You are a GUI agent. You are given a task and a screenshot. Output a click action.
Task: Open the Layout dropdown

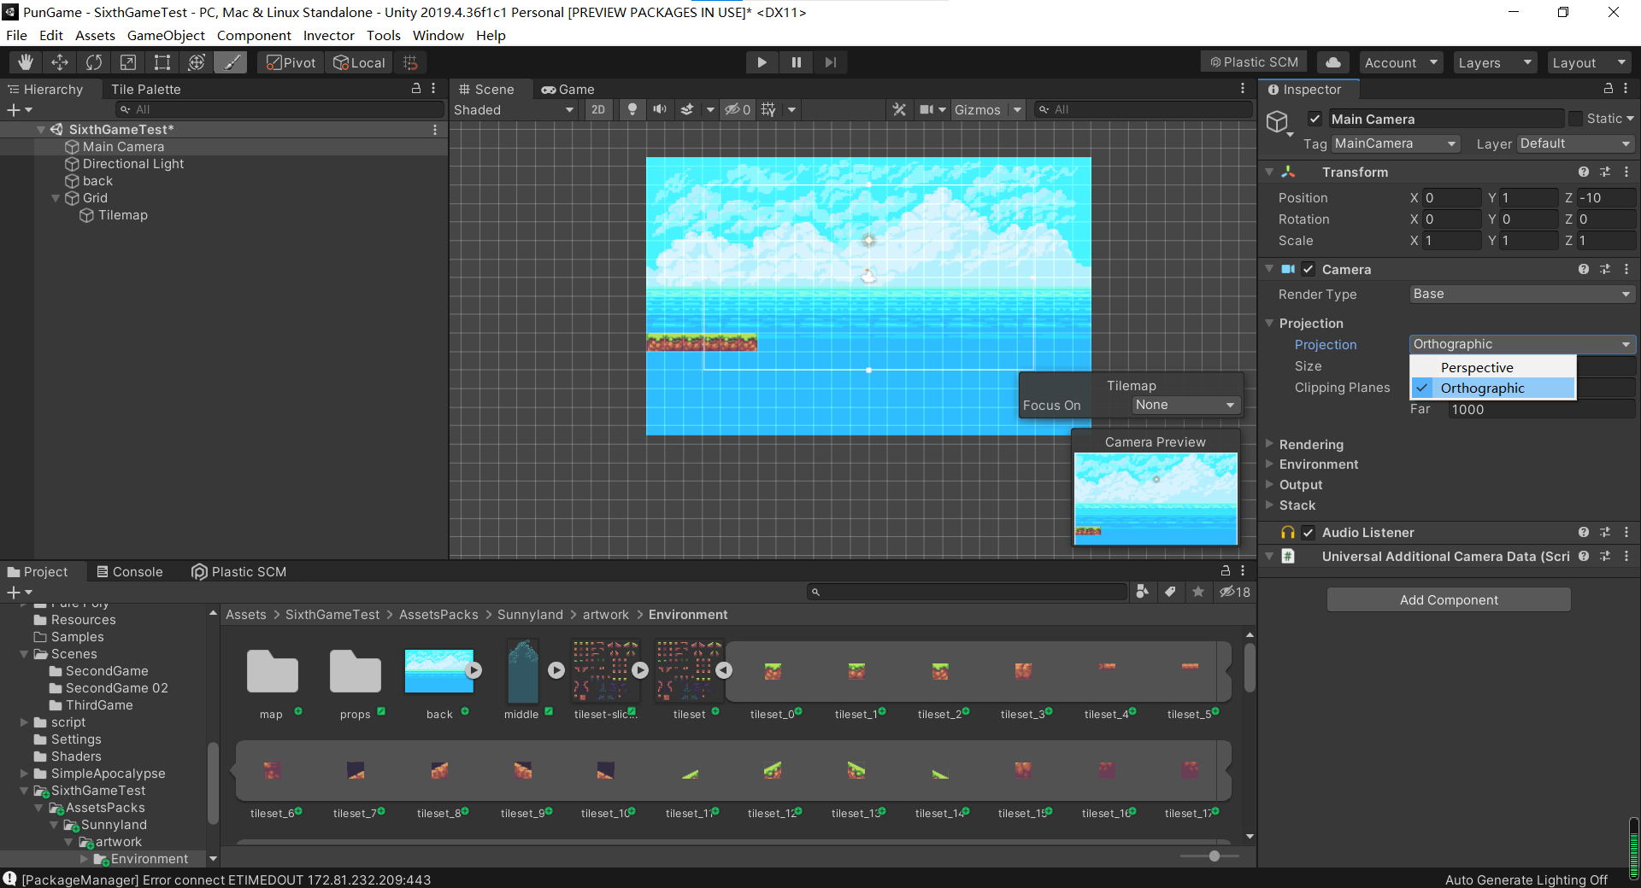click(x=1589, y=62)
